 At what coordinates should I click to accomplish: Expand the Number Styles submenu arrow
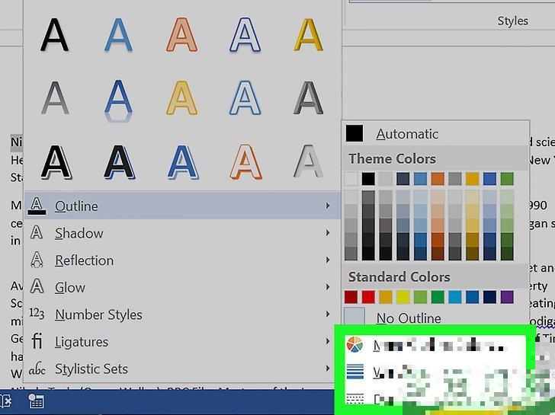(327, 314)
